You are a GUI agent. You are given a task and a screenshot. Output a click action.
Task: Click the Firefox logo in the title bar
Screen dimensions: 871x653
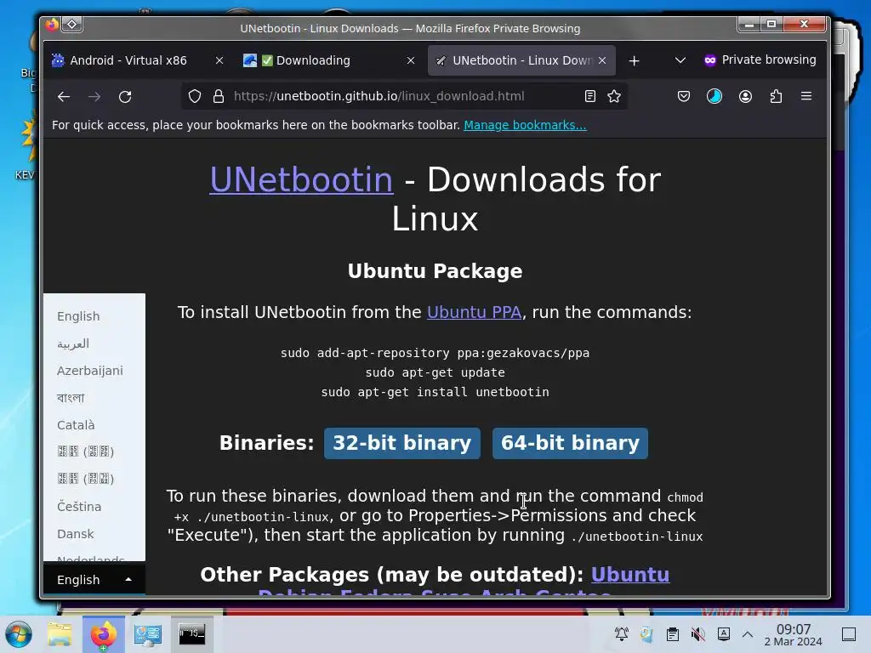52,25
